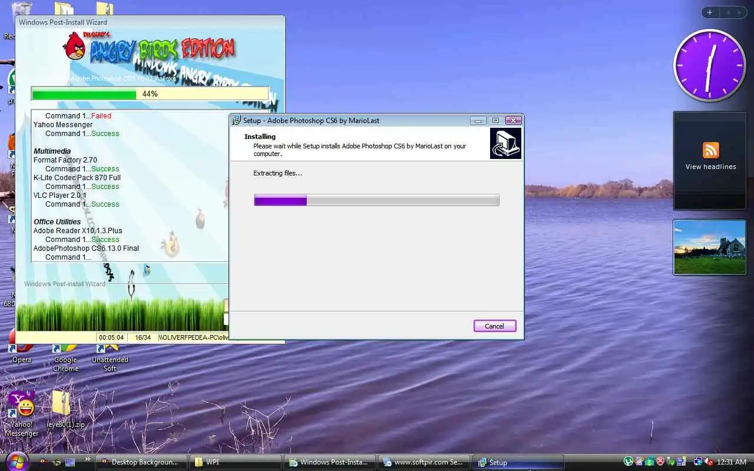
Task: Click the Show Desktop quick launch icon
Action: [x=70, y=462]
